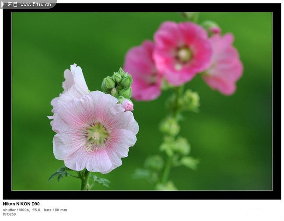Click the ISO250 metadata text

[9, 214]
